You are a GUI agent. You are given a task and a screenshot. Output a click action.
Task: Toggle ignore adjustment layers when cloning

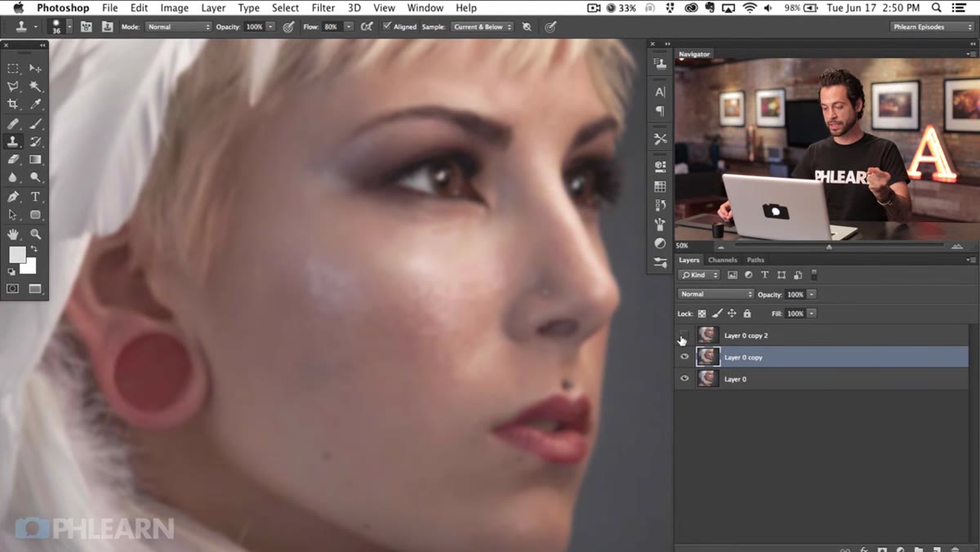(x=527, y=27)
